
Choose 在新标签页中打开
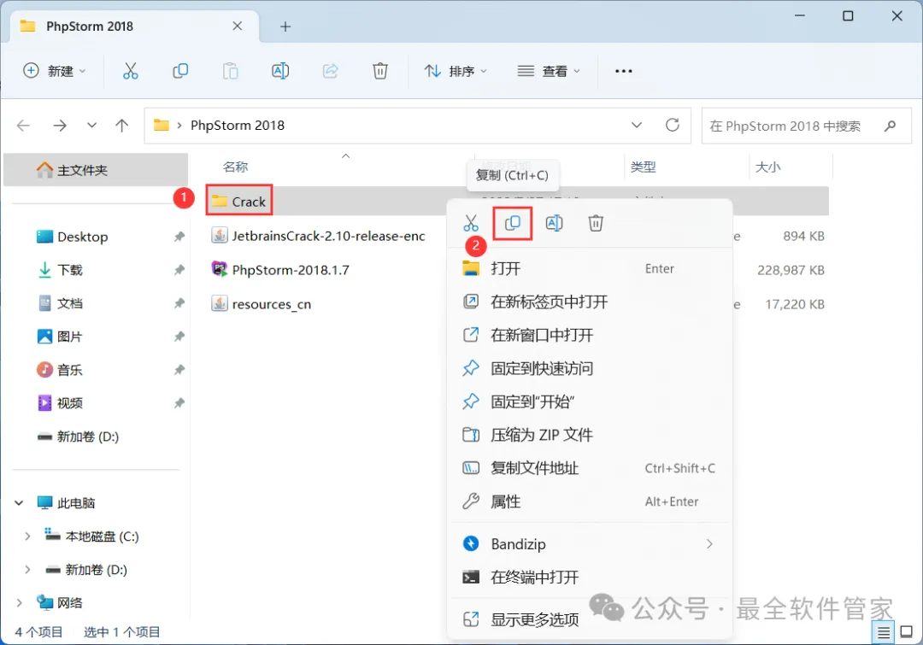589,302
